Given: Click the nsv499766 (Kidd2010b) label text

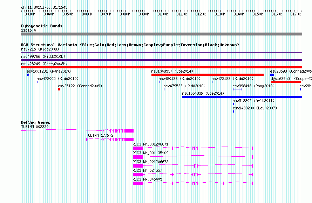Looking at the screenshot, I should tap(43, 56).
